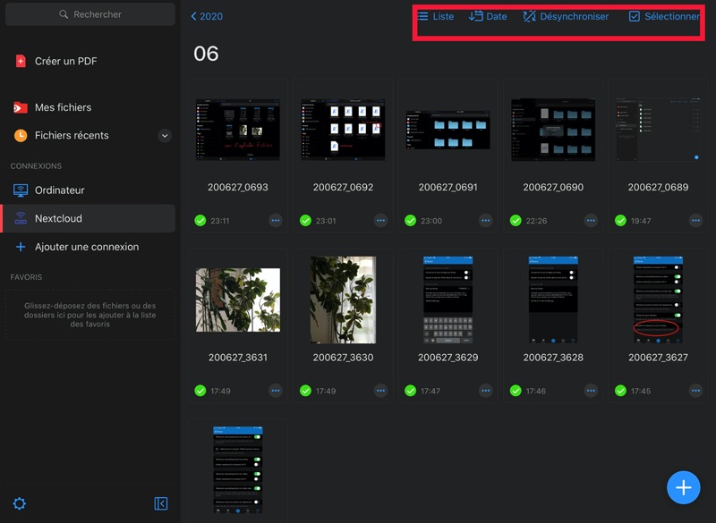Tap the blue plus floating button
716x523 pixels.
(683, 487)
